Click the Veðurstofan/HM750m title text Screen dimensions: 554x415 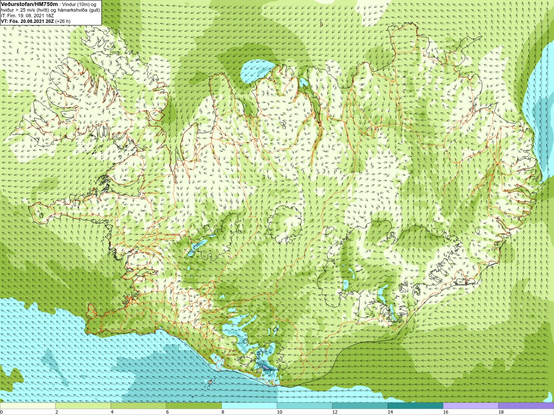[x=29, y=4]
